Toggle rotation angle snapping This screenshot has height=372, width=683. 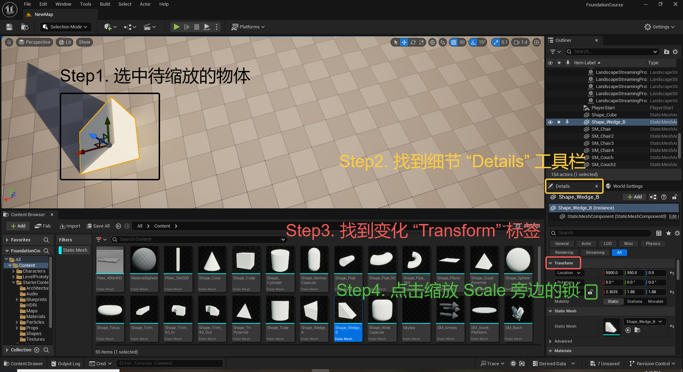(x=473, y=42)
